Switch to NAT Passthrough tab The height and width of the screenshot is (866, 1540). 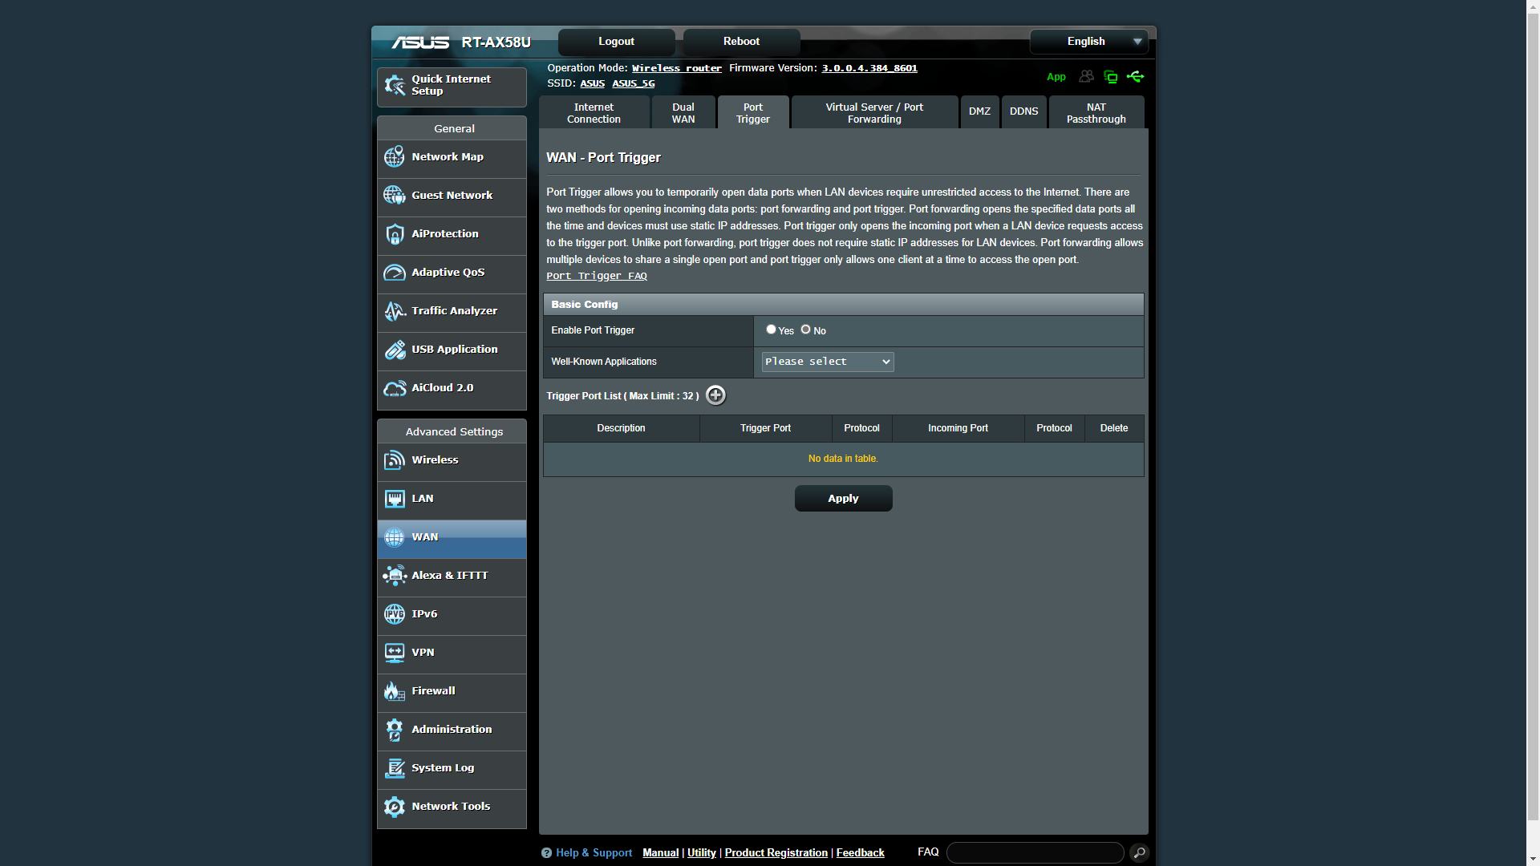tap(1096, 113)
